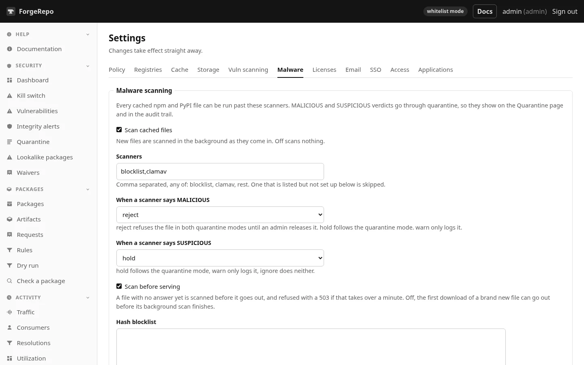Click the Check a package magnifier icon

point(10,281)
